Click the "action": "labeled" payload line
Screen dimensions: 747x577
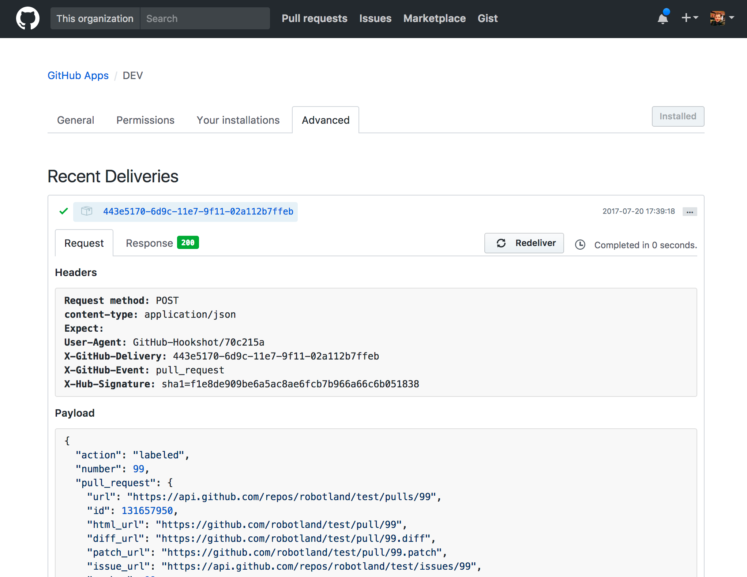click(x=132, y=455)
